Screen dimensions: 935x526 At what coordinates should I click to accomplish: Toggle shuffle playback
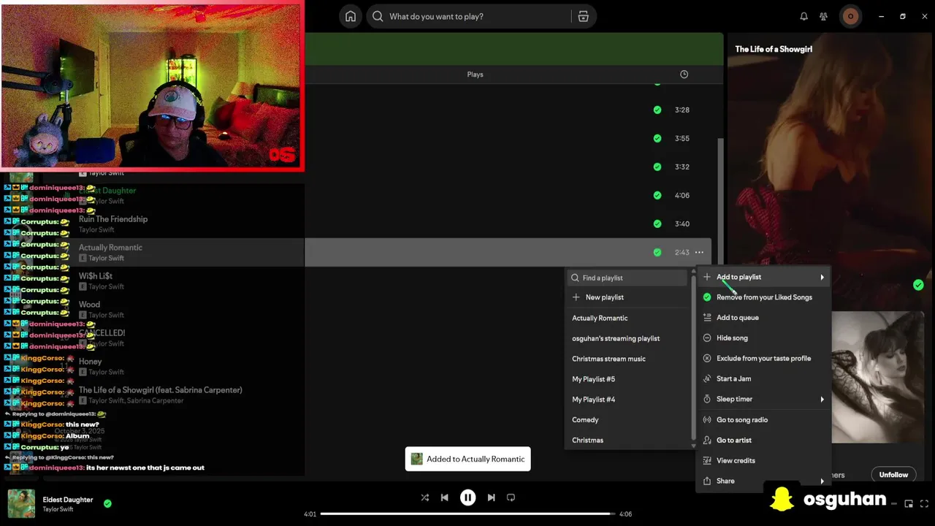coord(424,498)
